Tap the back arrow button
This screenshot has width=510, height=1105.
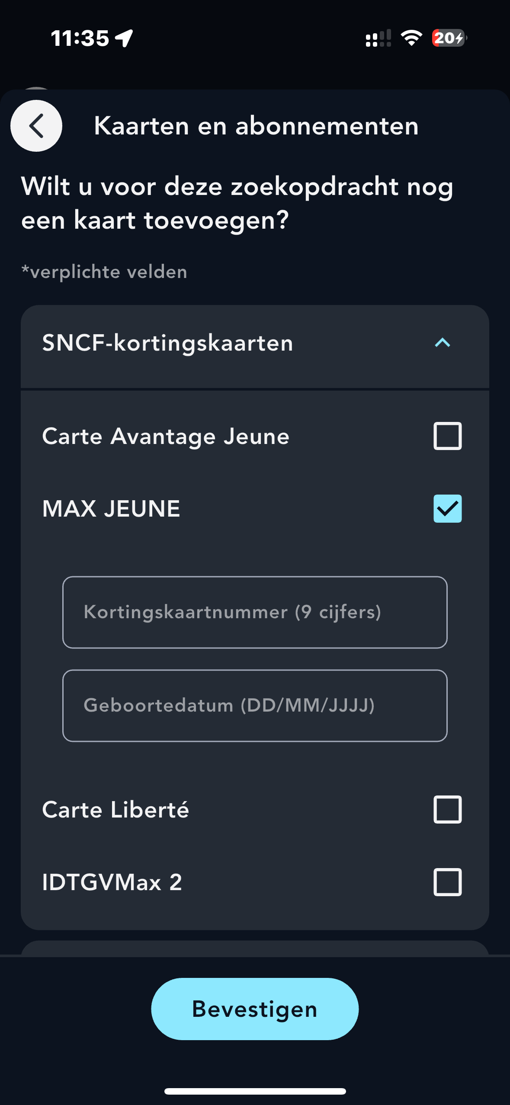point(36,126)
